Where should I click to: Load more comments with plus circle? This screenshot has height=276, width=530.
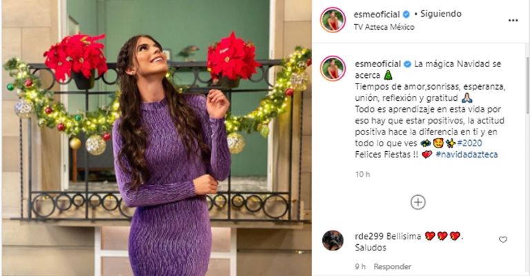[418, 202]
